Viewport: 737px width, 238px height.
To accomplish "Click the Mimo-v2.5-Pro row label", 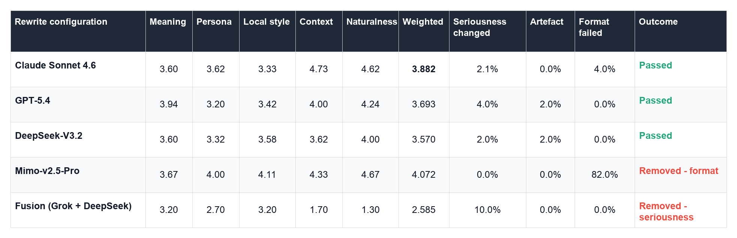I will click(x=47, y=171).
